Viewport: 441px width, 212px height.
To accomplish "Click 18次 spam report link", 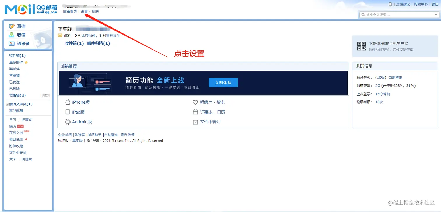I will 379,102.
